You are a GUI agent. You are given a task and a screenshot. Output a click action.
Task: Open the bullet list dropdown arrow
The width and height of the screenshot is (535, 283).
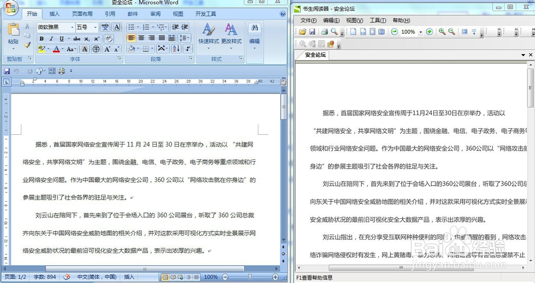138,27
